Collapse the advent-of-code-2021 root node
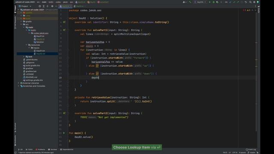 coord(18,10)
